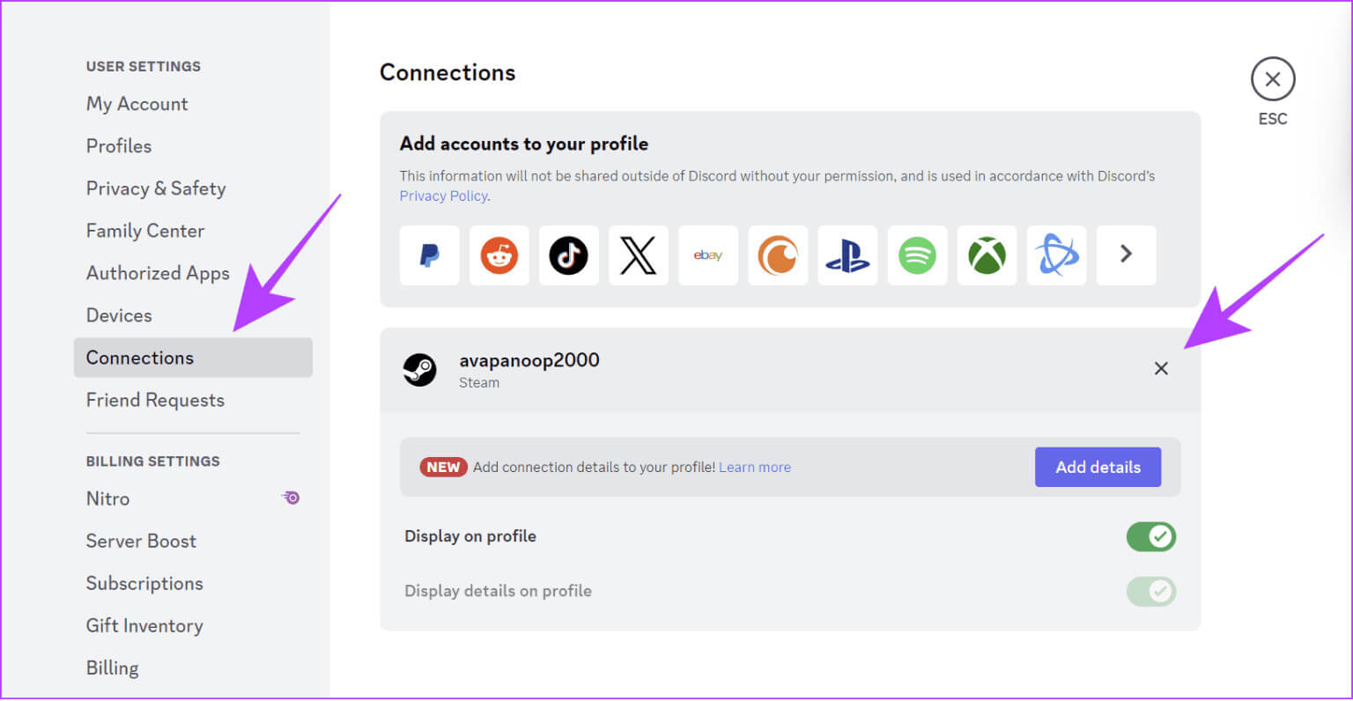Remove the avapanoop2000 Steam connection
This screenshot has height=701, width=1353.
[1161, 368]
